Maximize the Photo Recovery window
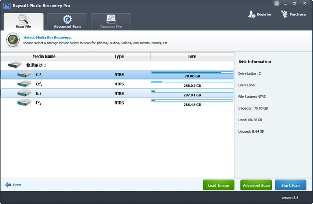This screenshot has height=204, width=313. coord(294,4)
